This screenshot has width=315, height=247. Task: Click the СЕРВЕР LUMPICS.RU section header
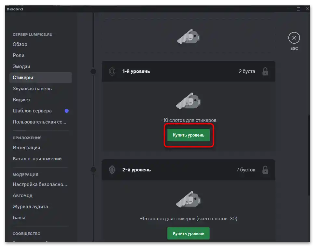click(x=33, y=35)
